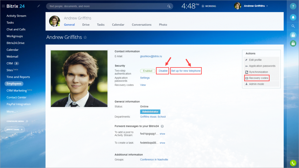Toggle the WORKING workday status
Image resolution: width=299 pixels, height=168 pixels.
pyautogui.click(x=209, y=6)
